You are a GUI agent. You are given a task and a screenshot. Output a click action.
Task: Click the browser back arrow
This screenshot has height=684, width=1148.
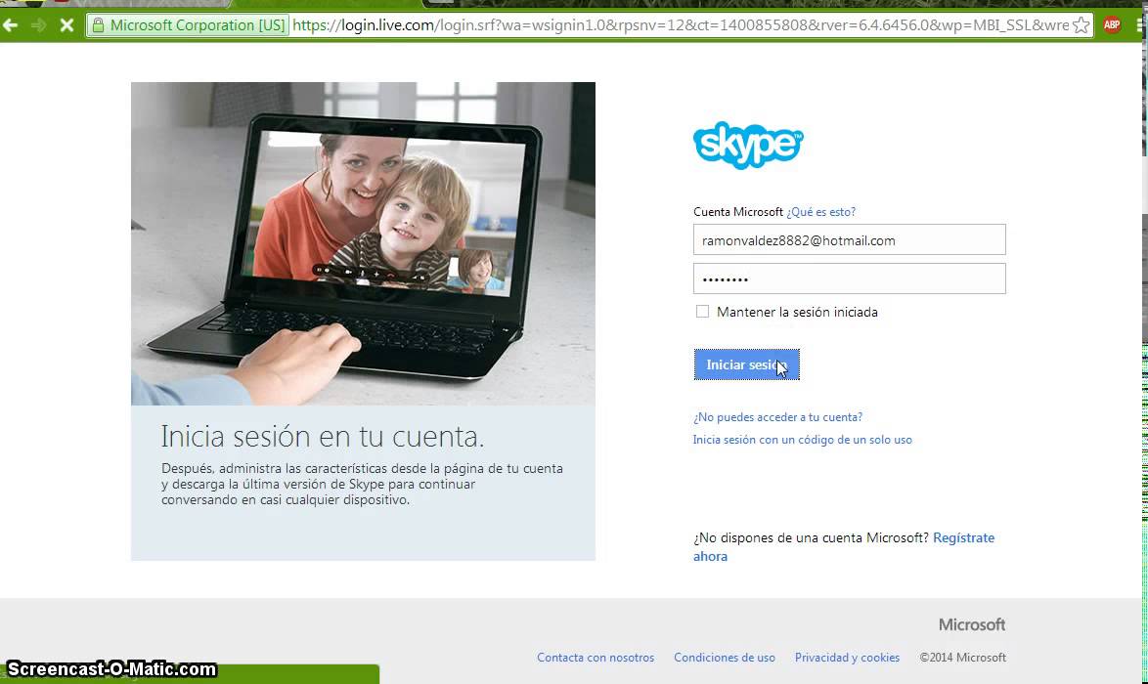click(10, 25)
